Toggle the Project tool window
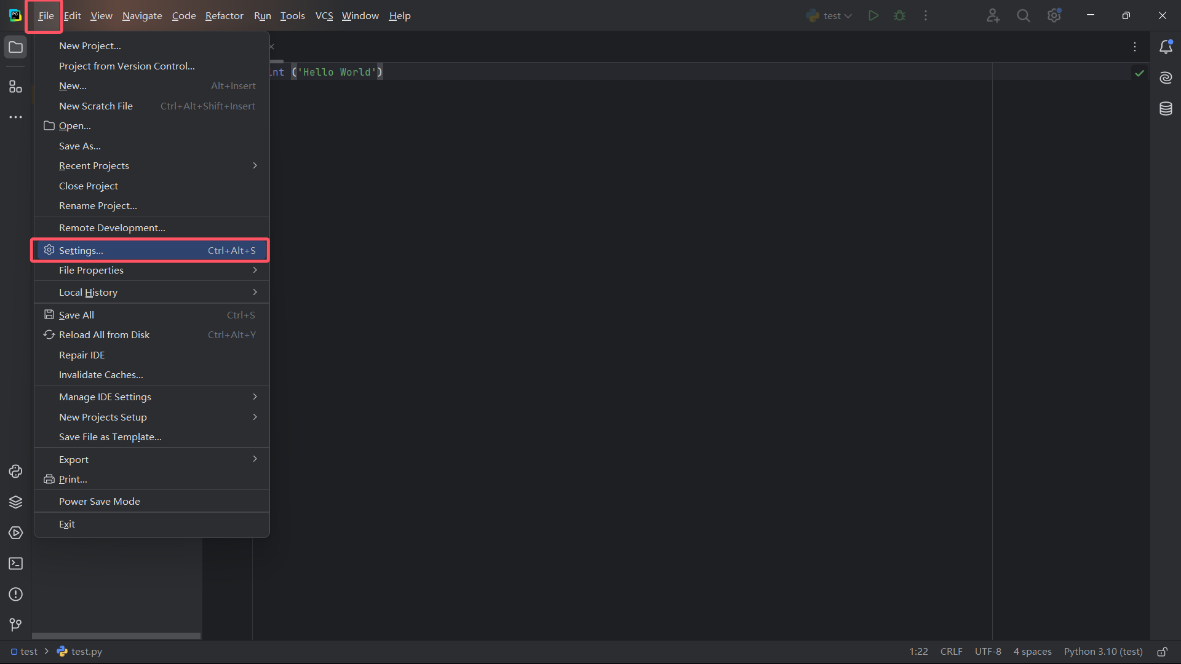The height and width of the screenshot is (664, 1181). [15, 47]
